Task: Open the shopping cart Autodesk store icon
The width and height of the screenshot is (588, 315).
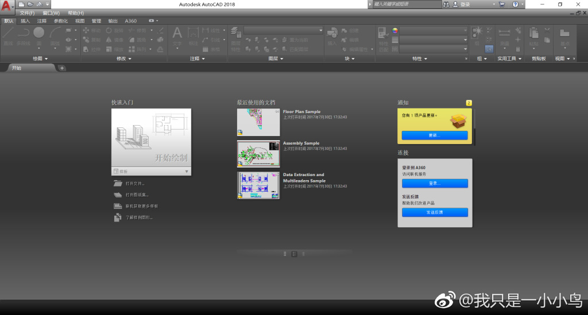Action: [x=502, y=5]
